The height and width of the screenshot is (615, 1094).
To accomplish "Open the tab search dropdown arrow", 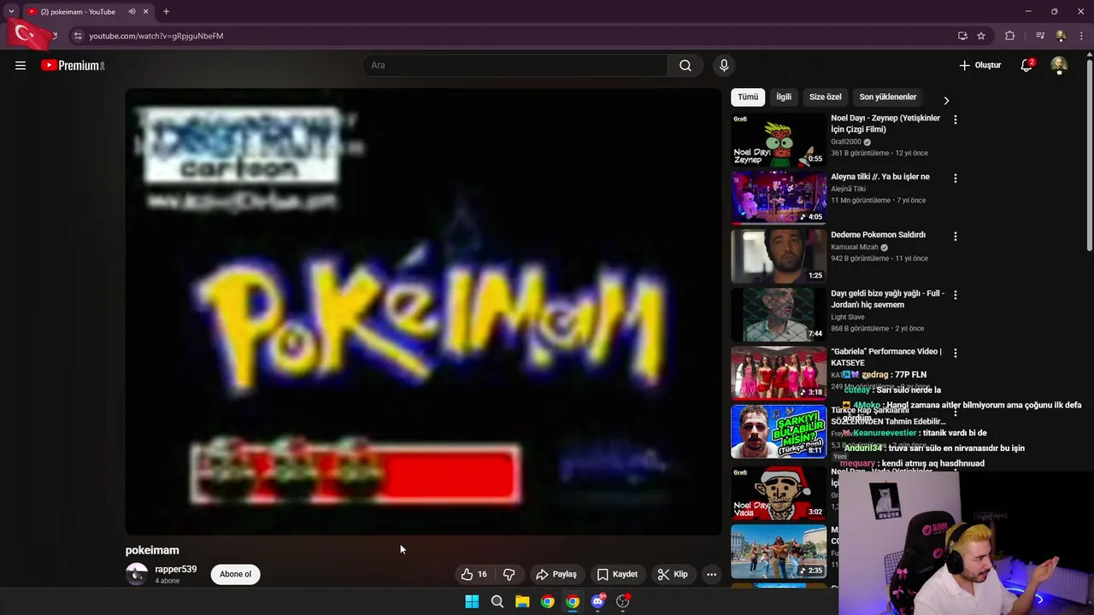I will pyautogui.click(x=11, y=12).
